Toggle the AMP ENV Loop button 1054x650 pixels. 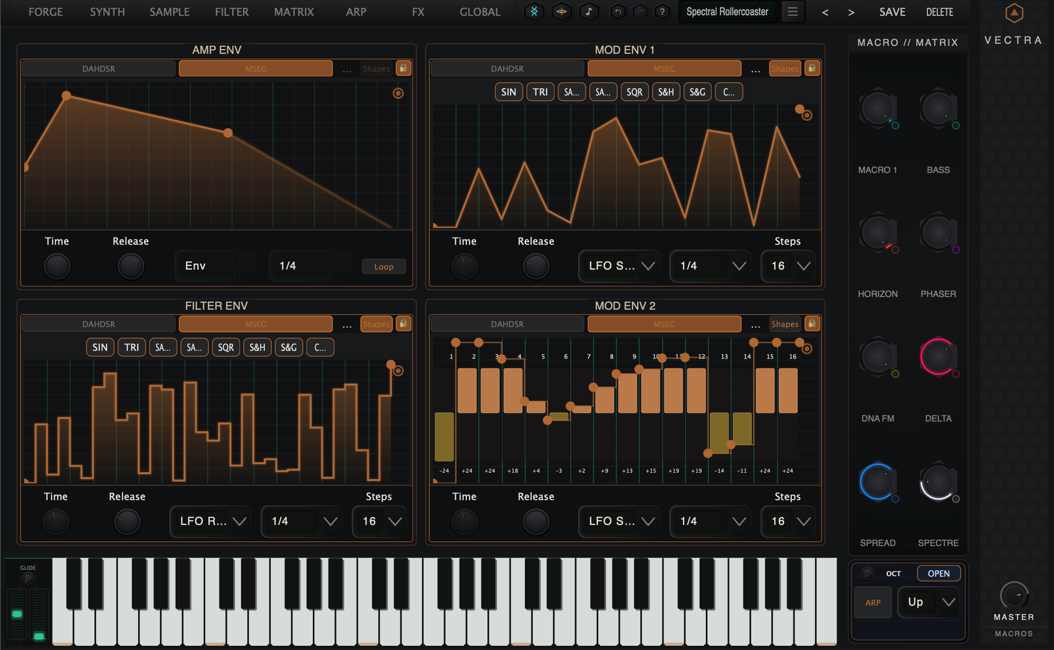point(384,266)
